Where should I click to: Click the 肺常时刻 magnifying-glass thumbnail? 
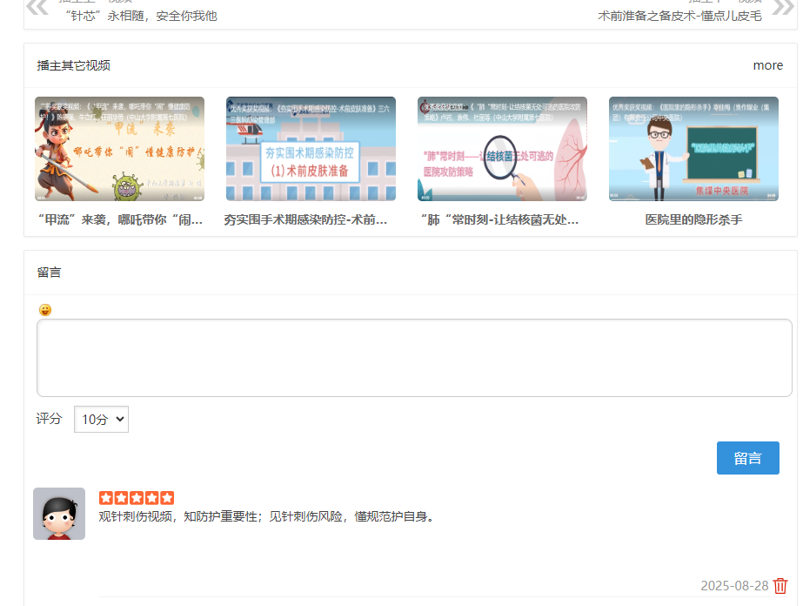click(x=501, y=148)
